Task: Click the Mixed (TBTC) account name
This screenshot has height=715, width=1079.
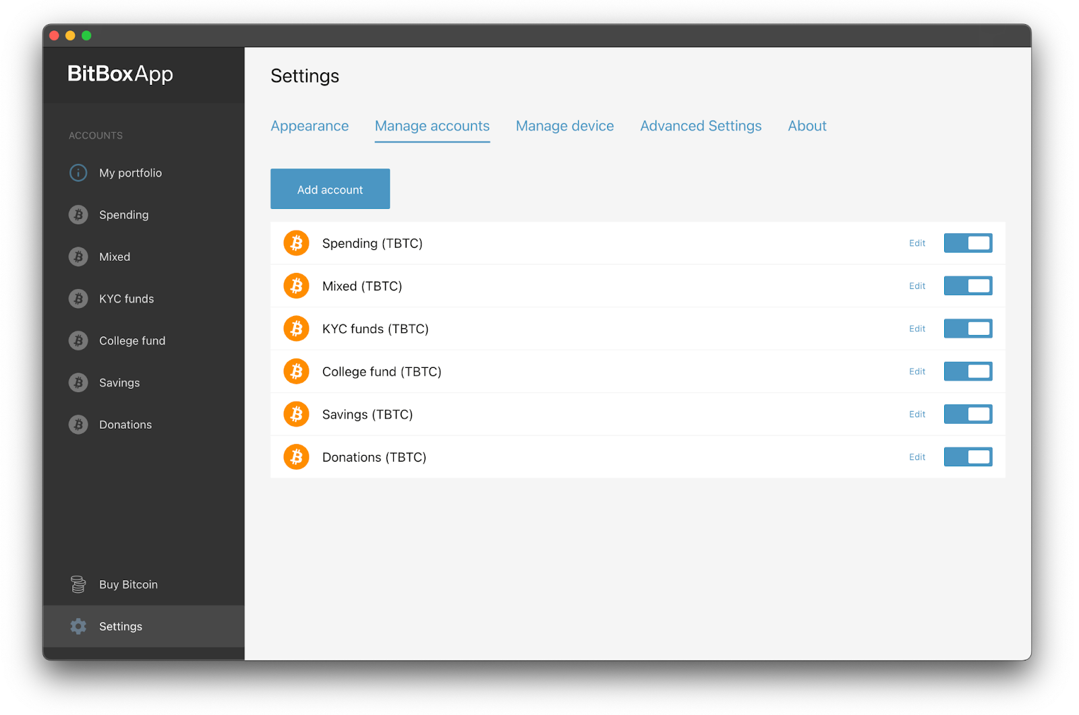Action: point(362,286)
